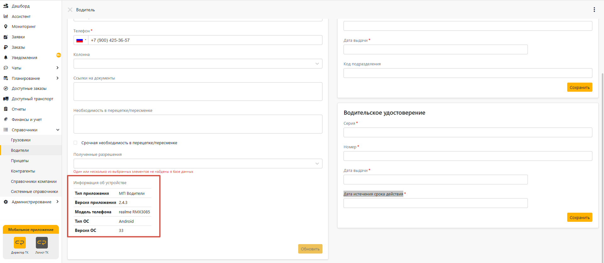Screen dimensions: 604x263
Task: Click the Notifications bell icon
Action: [6, 58]
